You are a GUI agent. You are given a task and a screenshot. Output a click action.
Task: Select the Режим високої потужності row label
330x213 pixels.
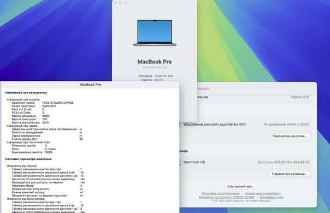coord(31,189)
